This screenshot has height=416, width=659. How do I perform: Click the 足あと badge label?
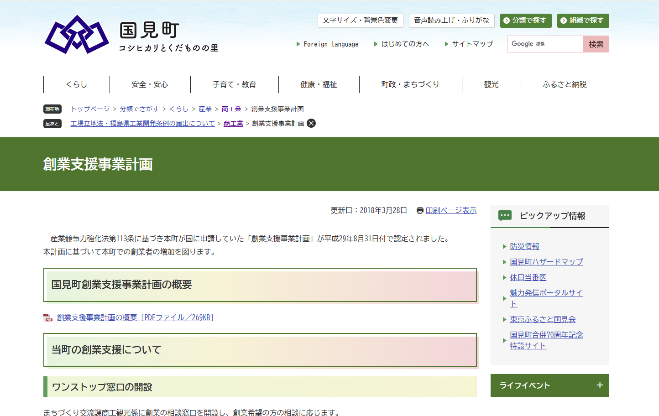52,124
